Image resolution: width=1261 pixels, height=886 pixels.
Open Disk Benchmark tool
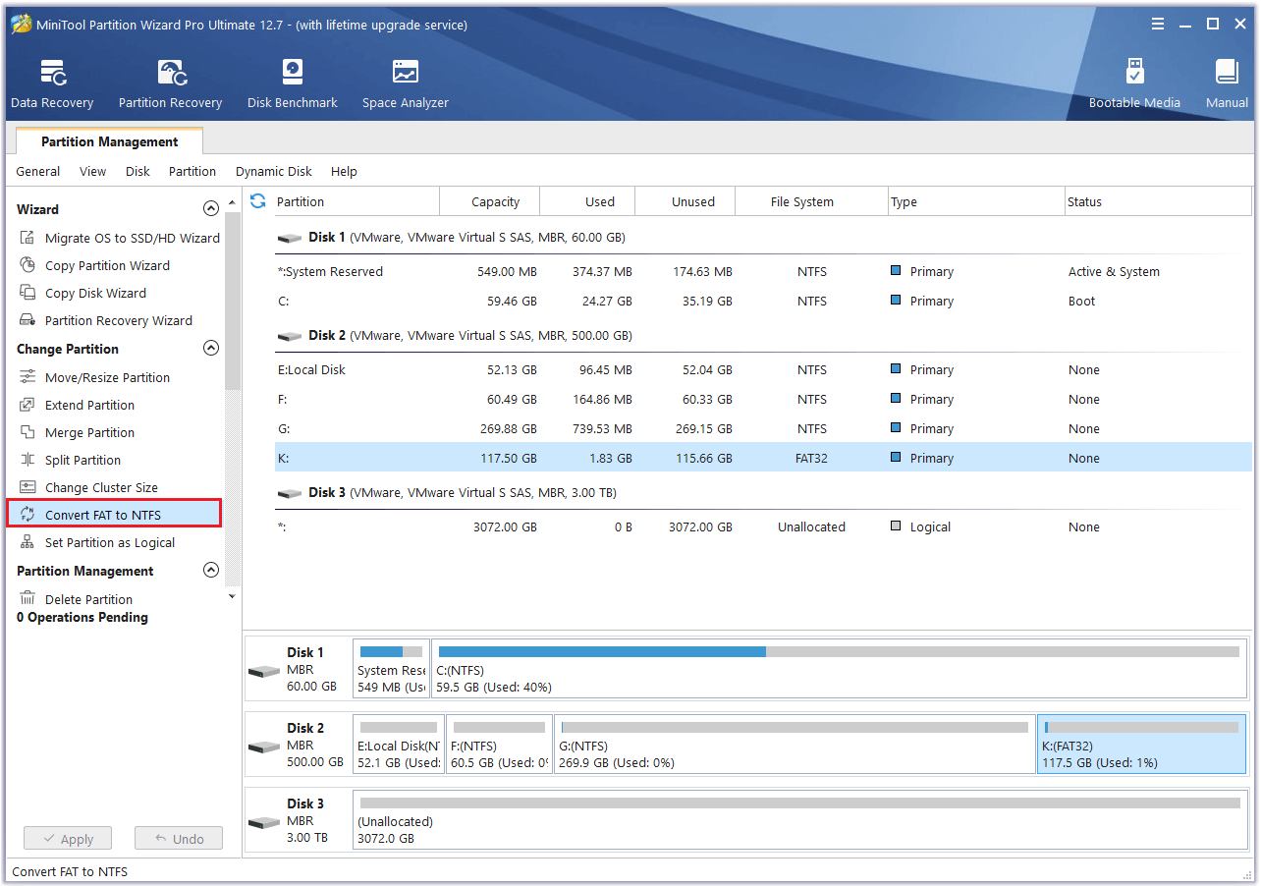[x=292, y=84]
